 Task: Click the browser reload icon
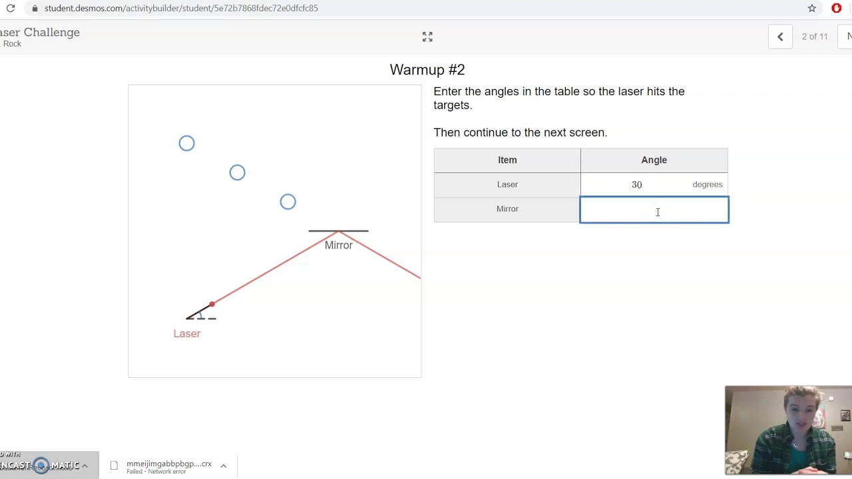click(x=11, y=8)
